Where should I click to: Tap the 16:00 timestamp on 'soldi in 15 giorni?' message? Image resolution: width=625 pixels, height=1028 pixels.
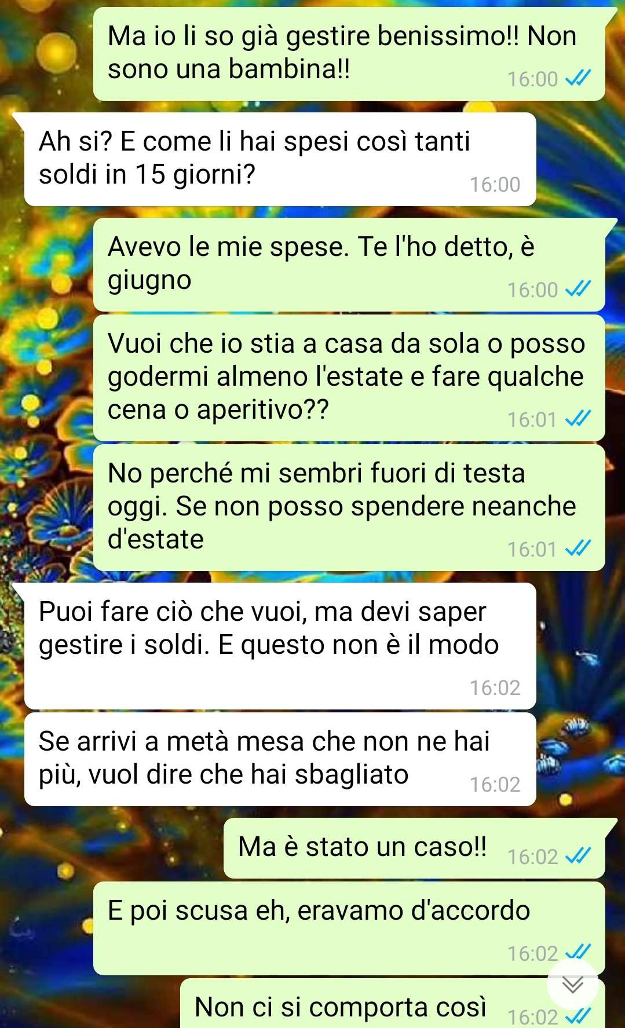coord(495,184)
